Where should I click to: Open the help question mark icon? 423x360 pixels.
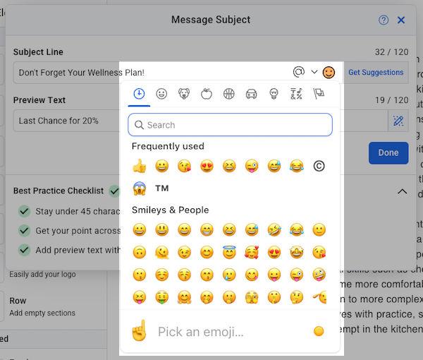(384, 20)
